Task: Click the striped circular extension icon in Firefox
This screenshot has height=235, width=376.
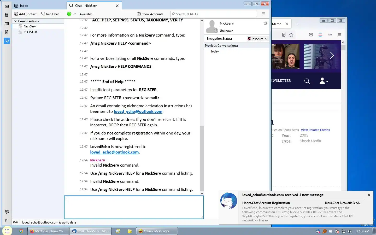Action: coord(320,35)
